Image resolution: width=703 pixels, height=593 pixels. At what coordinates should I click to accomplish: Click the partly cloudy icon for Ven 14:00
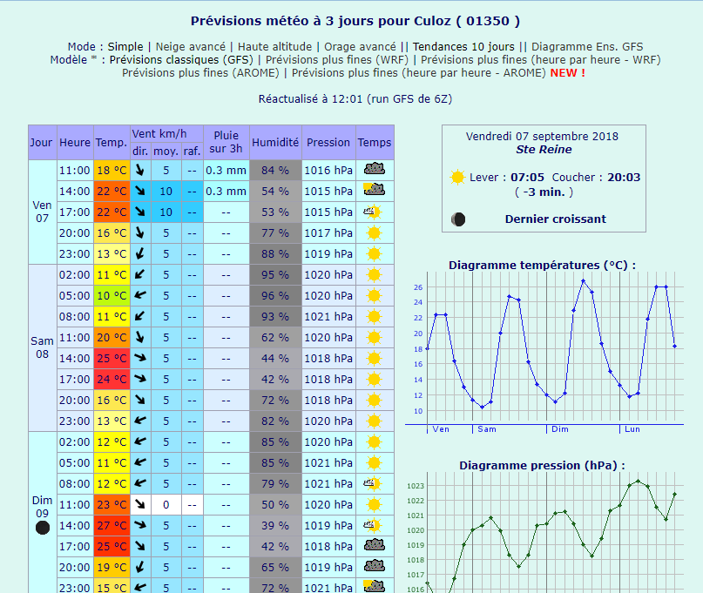[x=375, y=190]
